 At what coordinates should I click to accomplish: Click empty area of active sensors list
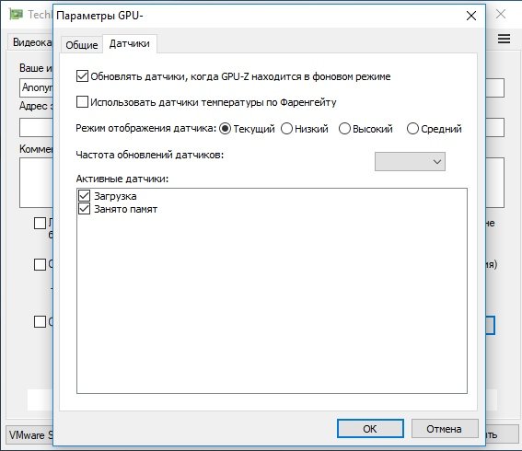[272, 299]
